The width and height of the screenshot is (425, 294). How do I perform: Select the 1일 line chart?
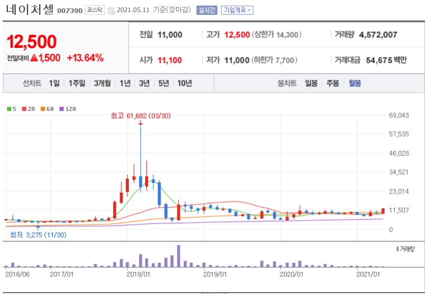point(54,83)
